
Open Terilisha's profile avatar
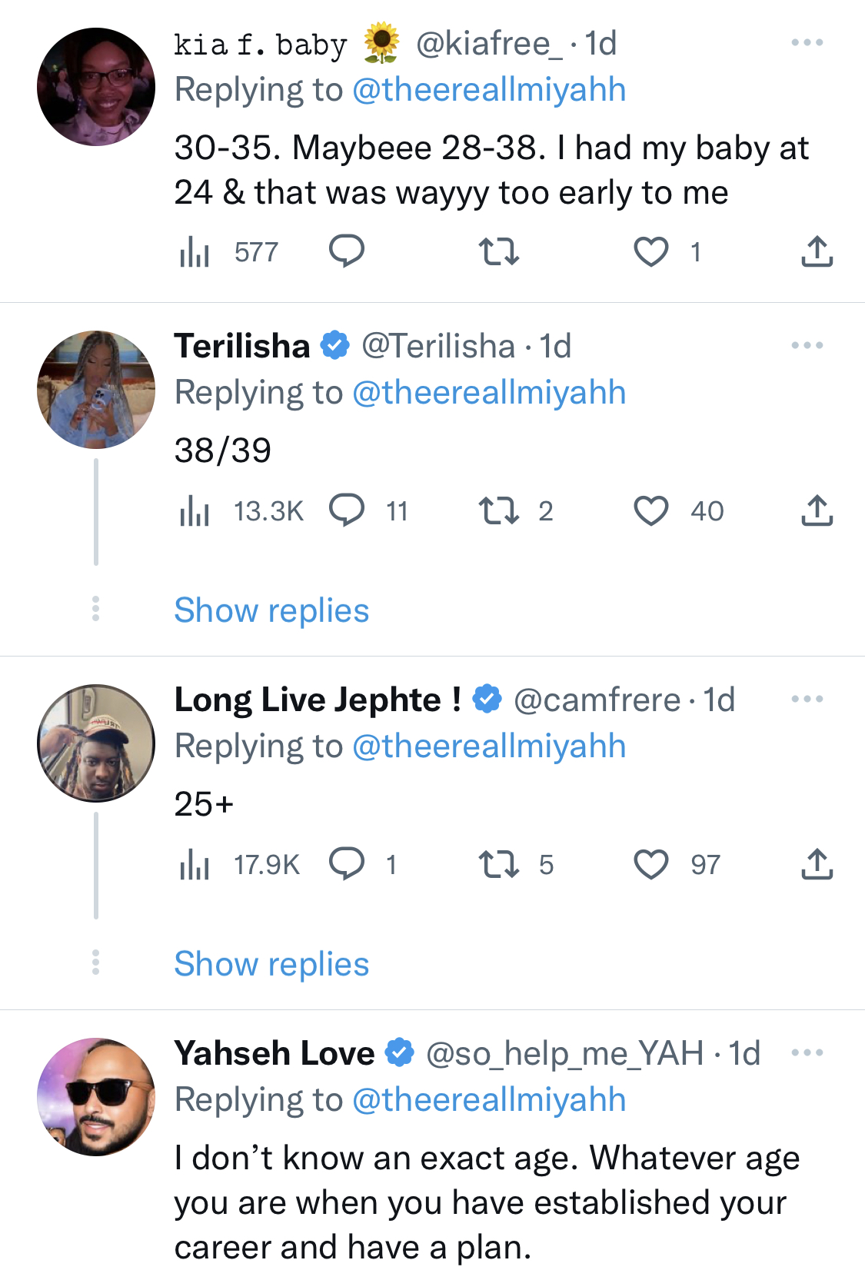tap(96, 390)
